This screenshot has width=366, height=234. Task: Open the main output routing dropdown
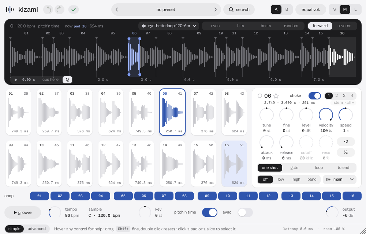tap(340, 179)
